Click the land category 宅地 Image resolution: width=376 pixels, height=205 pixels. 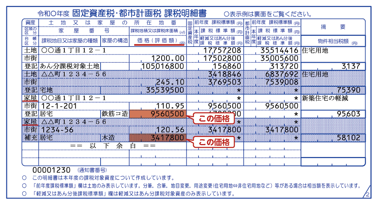46,90
